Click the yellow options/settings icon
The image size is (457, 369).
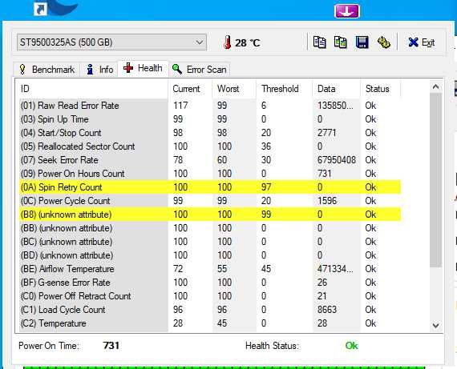384,42
